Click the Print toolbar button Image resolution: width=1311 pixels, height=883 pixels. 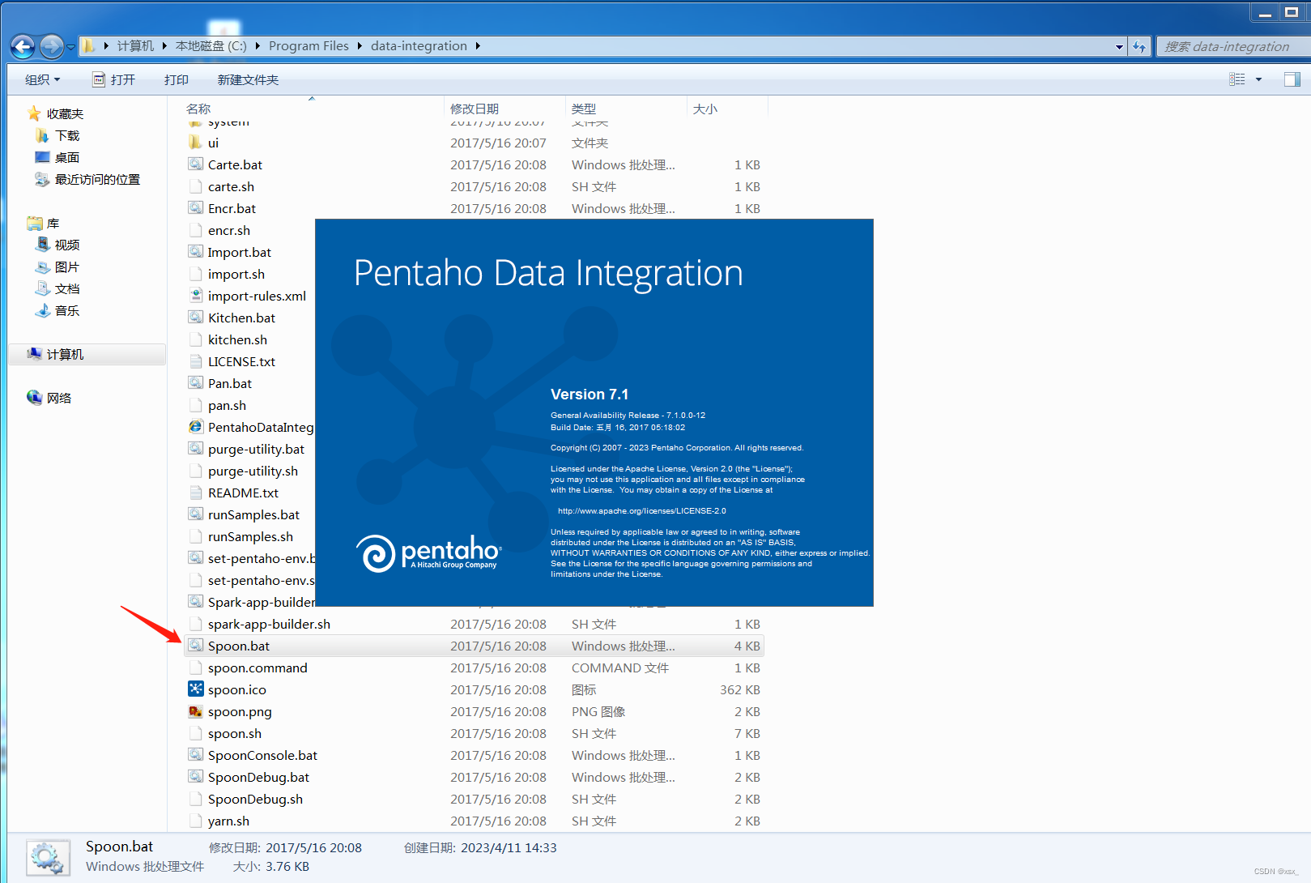[177, 79]
